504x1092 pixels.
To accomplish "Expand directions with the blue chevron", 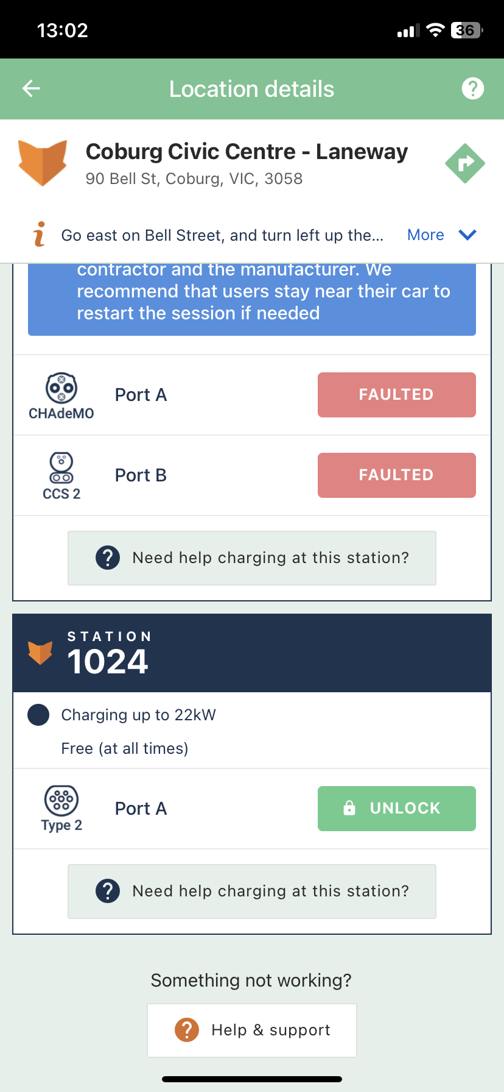I will [x=467, y=235].
